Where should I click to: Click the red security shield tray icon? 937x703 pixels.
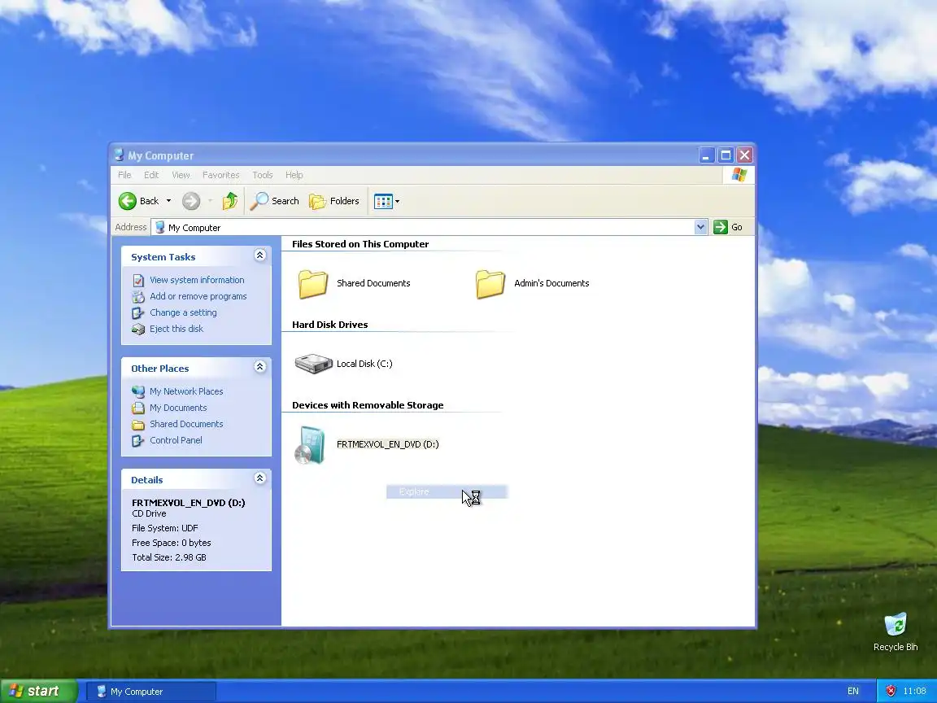coord(891,691)
